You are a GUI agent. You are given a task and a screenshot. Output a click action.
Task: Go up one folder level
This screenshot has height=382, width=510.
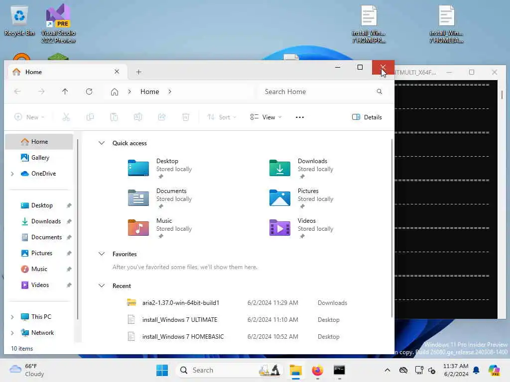65,92
